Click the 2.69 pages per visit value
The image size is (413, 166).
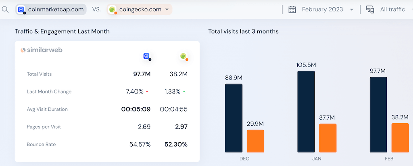144,127
